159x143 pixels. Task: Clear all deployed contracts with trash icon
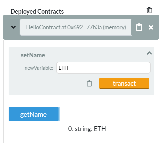[x=149, y=10]
